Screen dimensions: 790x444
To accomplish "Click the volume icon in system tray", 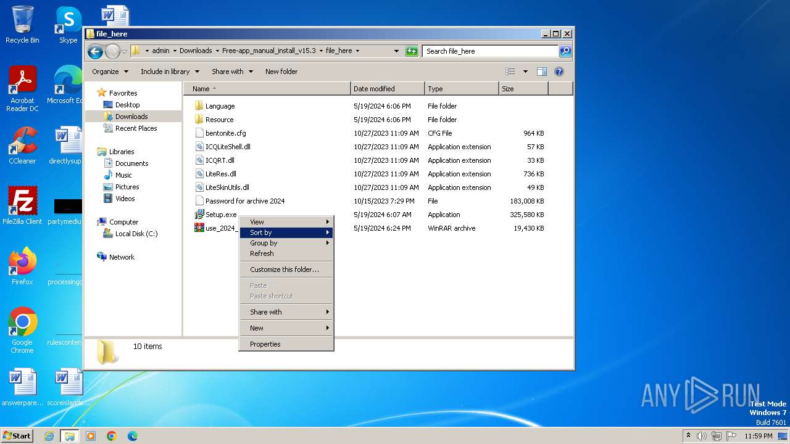I will [702, 436].
